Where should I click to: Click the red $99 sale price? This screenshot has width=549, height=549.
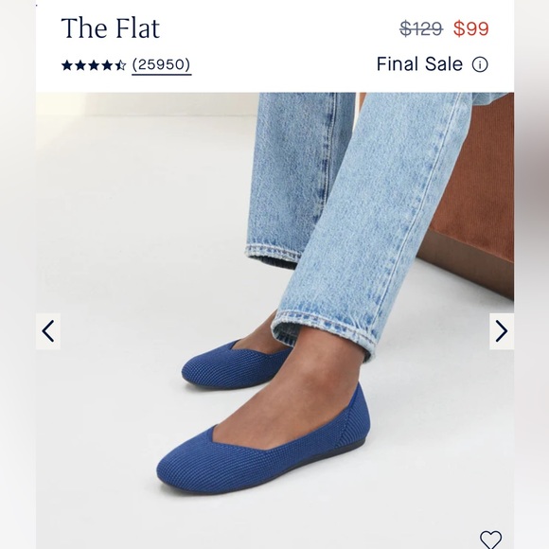point(471,28)
